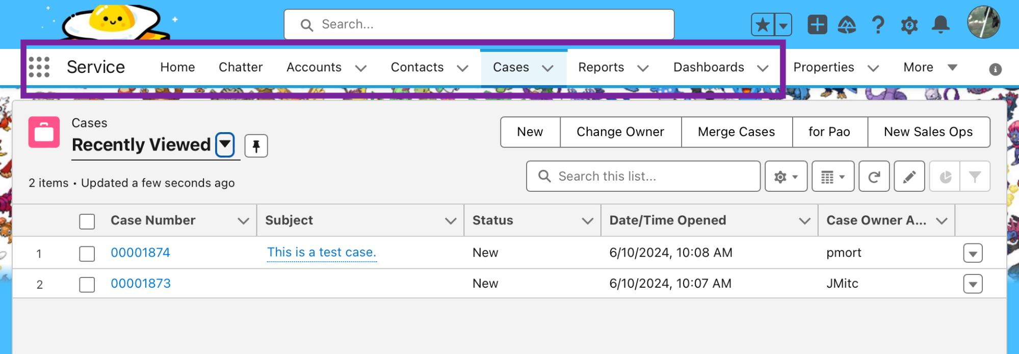Open the Accounts tab dropdown chevron
1019x354 pixels.
pos(361,68)
